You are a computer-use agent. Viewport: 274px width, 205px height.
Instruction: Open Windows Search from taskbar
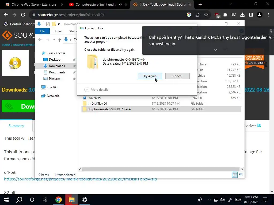coord(19,200)
